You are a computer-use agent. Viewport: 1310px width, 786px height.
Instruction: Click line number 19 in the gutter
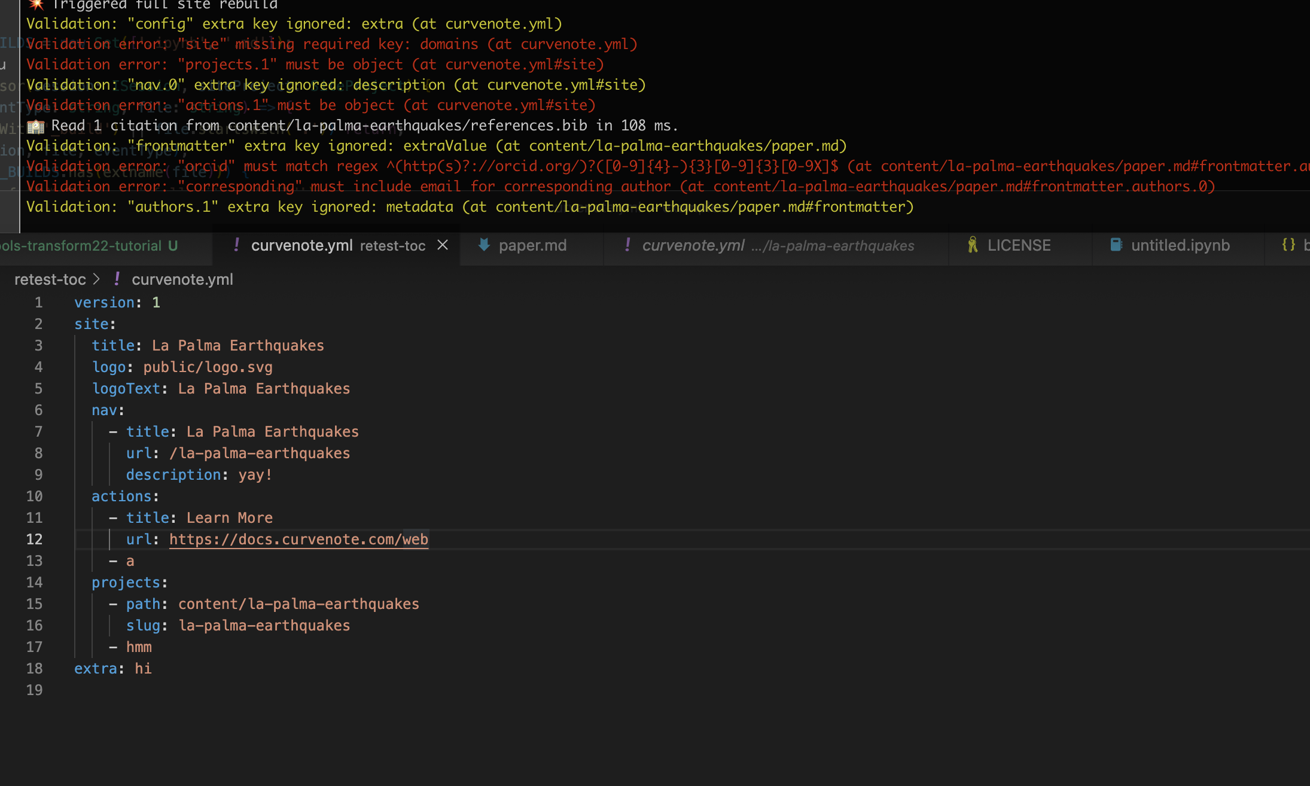pos(34,690)
